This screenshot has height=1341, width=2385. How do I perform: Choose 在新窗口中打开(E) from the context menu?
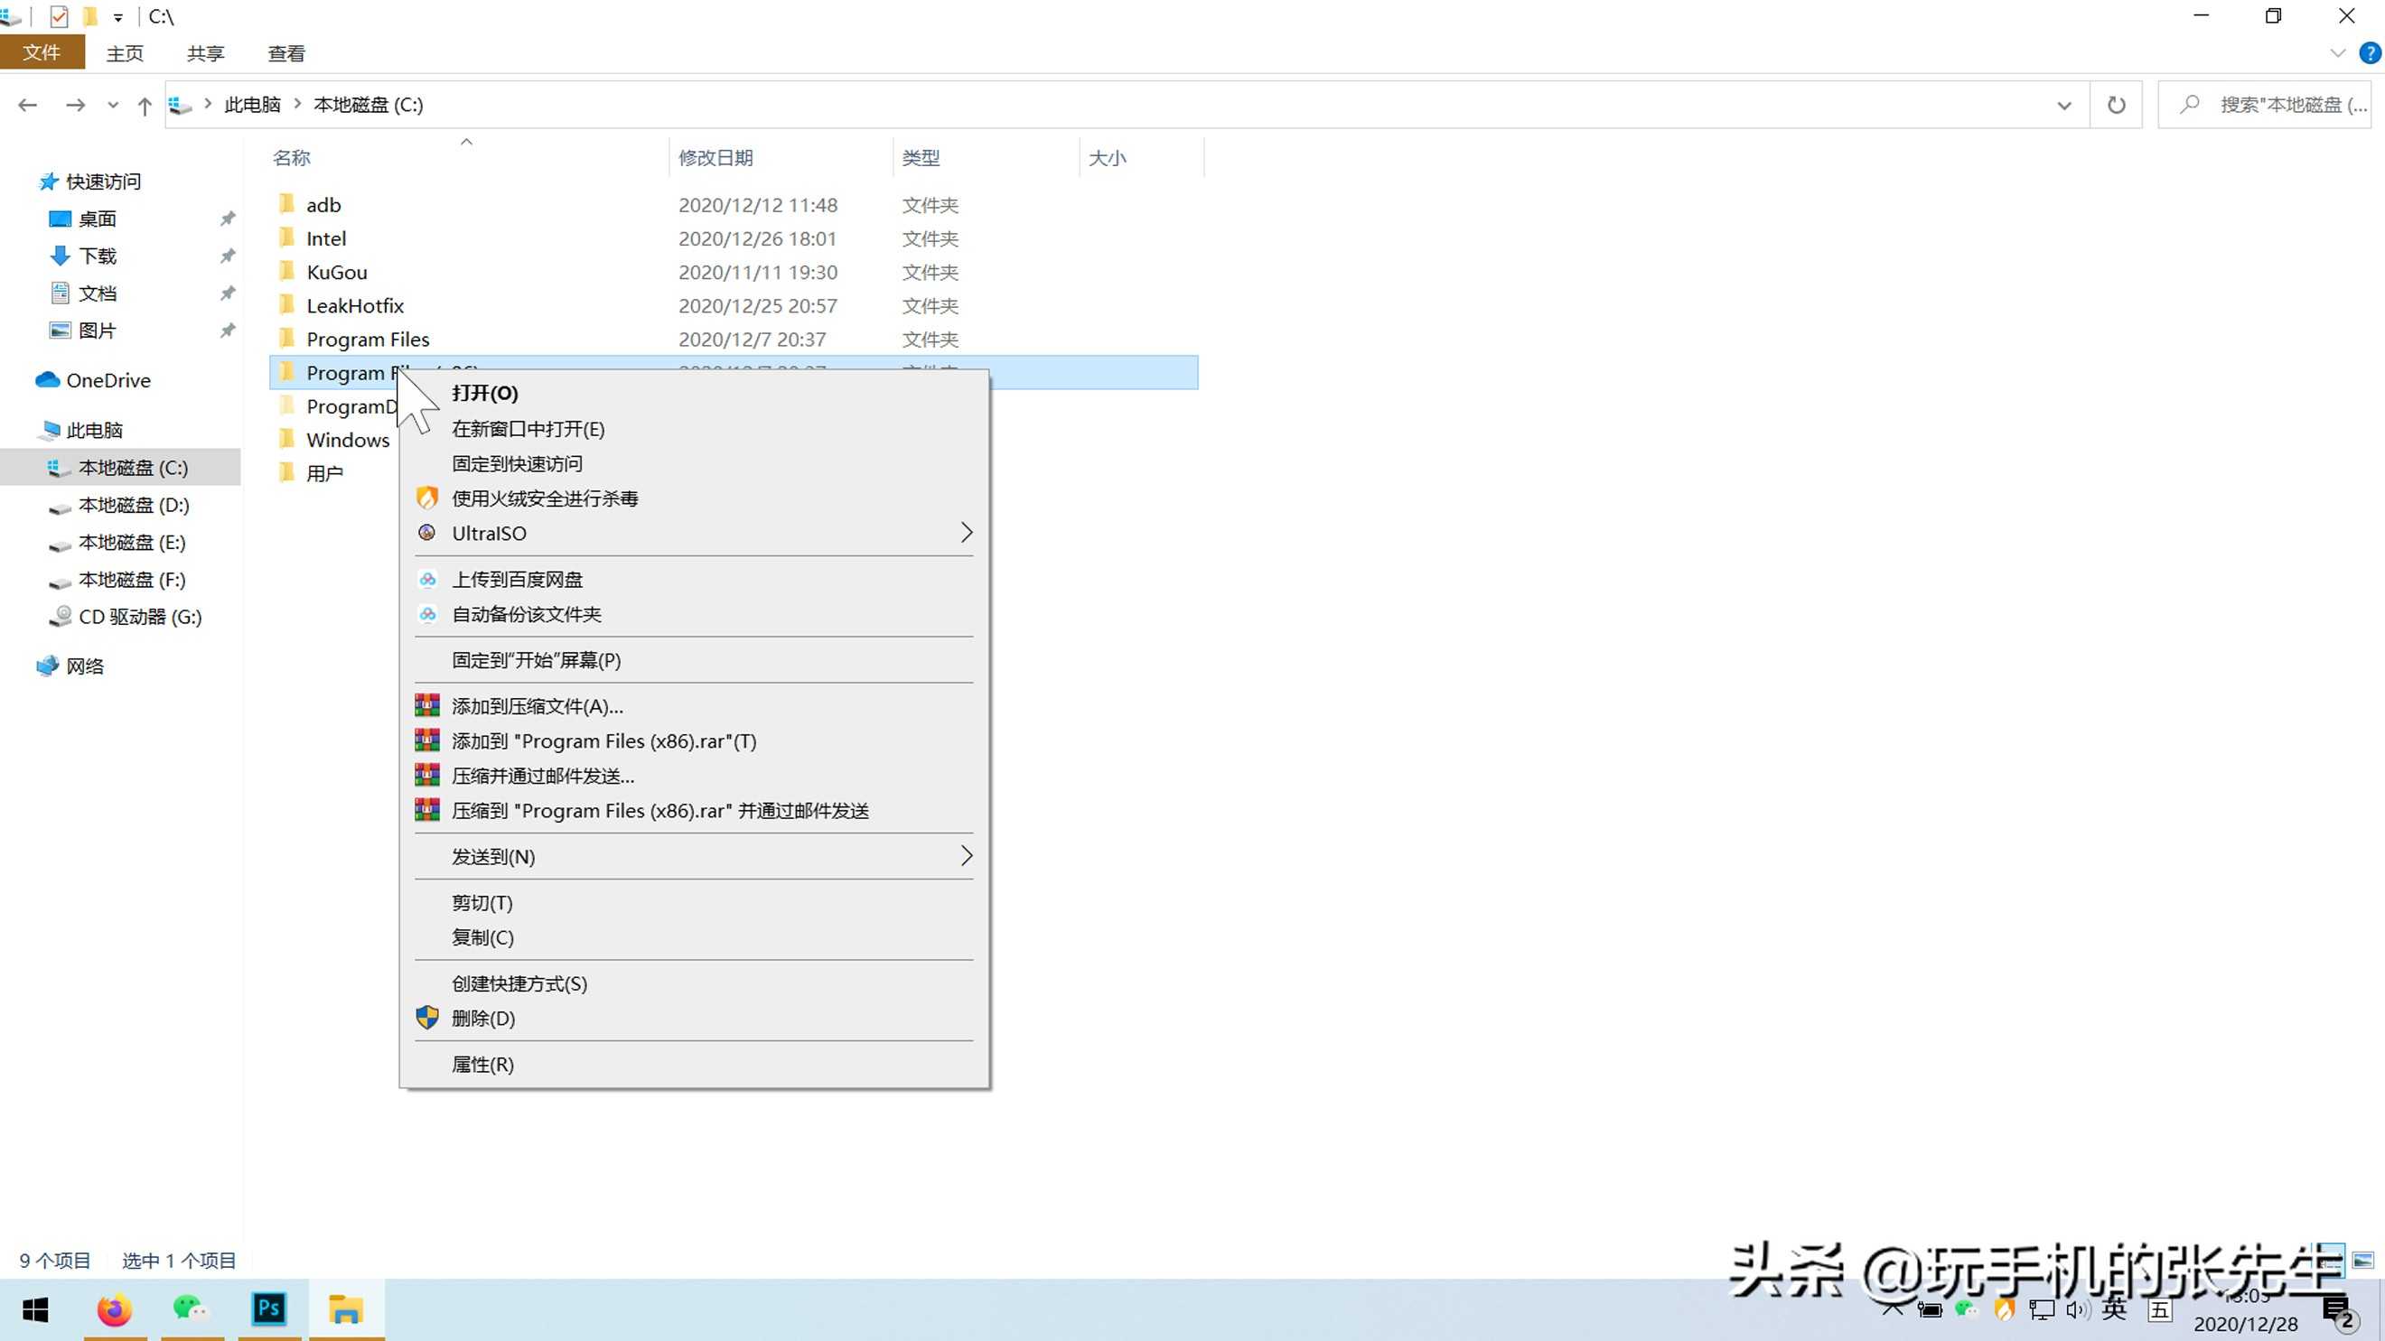click(x=695, y=429)
